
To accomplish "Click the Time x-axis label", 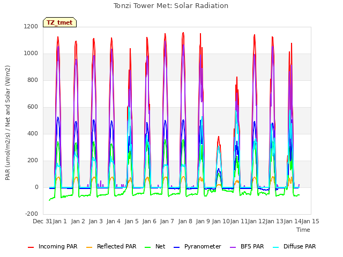I will click(303, 230).
